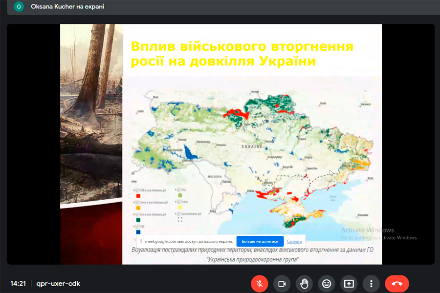
Task: Click the dark green legend color square
Action: (x=138, y=220)
